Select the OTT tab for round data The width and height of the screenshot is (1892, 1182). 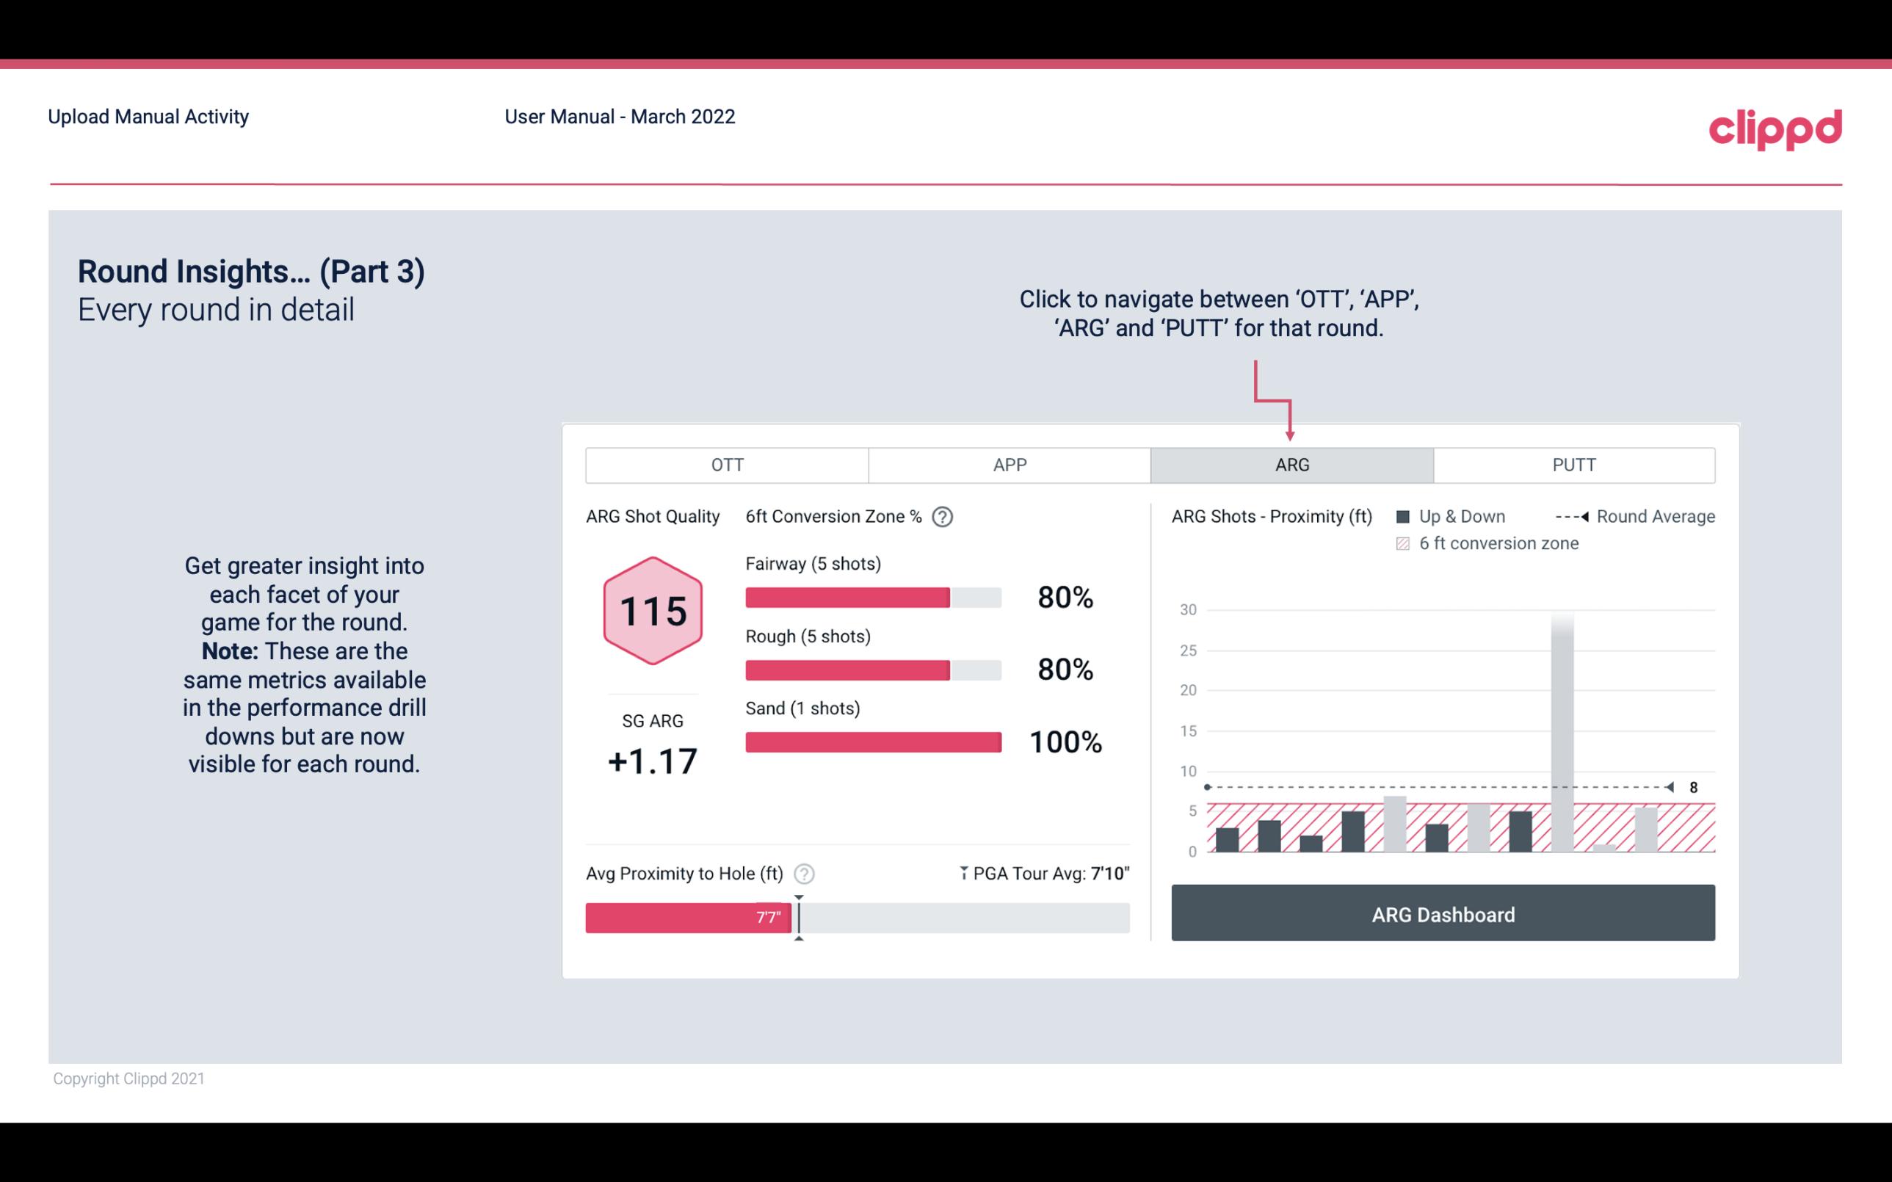point(725,465)
